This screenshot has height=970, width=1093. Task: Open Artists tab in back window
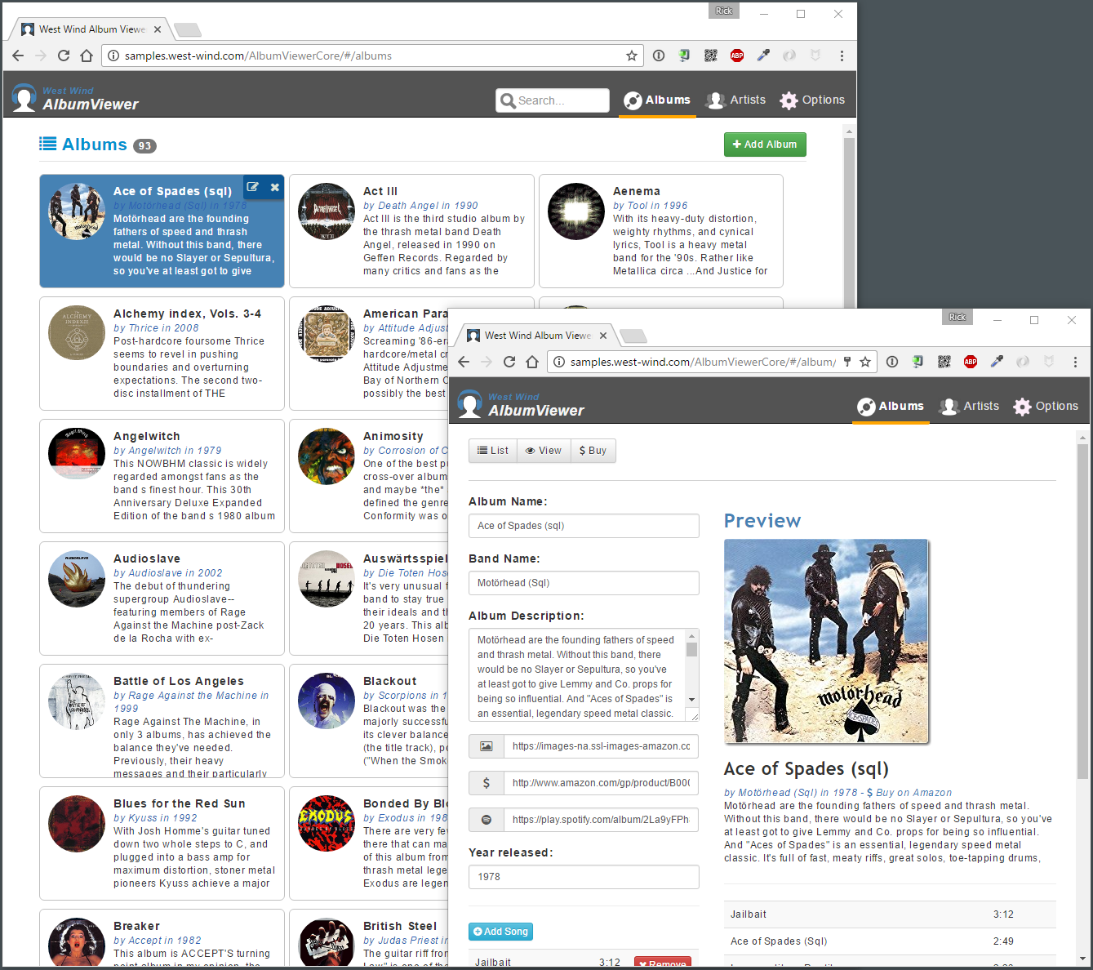click(736, 100)
